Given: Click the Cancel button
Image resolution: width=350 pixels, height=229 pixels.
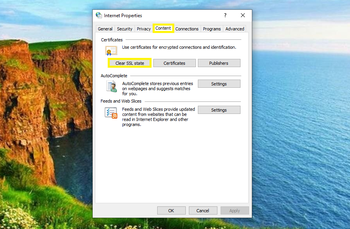Looking at the screenshot, I should click(203, 211).
